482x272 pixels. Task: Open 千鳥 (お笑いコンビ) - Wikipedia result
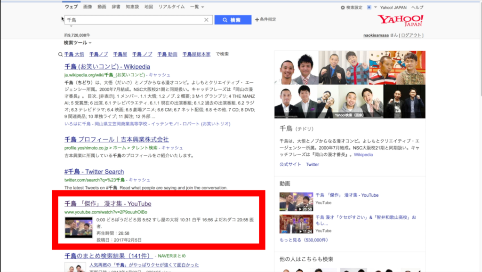pyautogui.click(x=107, y=66)
